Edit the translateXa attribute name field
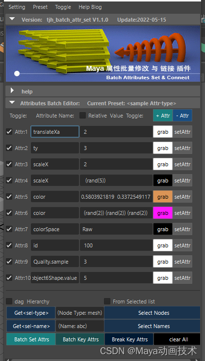205x361 pixels. point(55,132)
